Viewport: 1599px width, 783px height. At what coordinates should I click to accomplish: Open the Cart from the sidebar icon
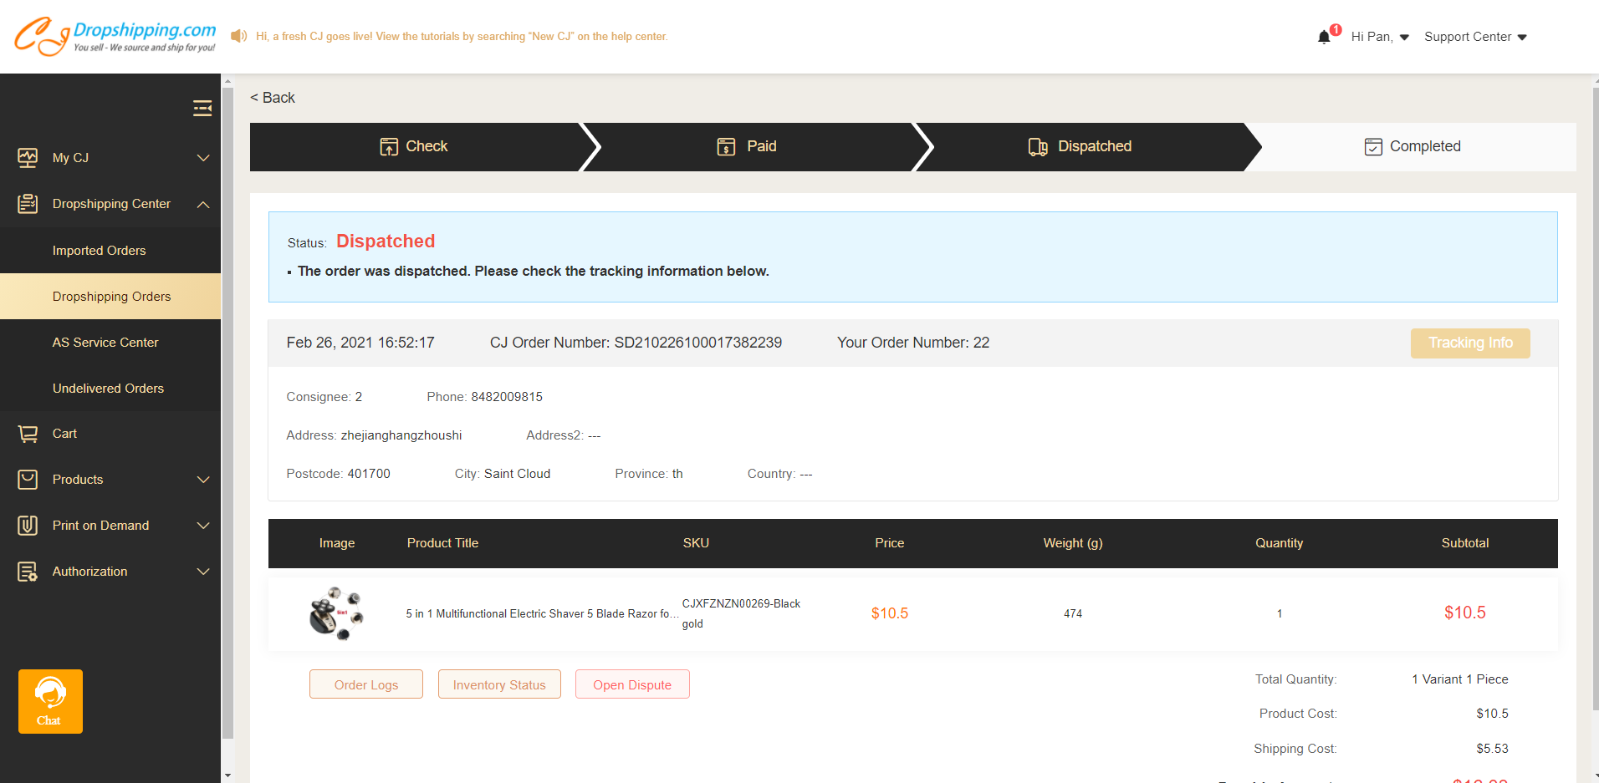point(28,433)
